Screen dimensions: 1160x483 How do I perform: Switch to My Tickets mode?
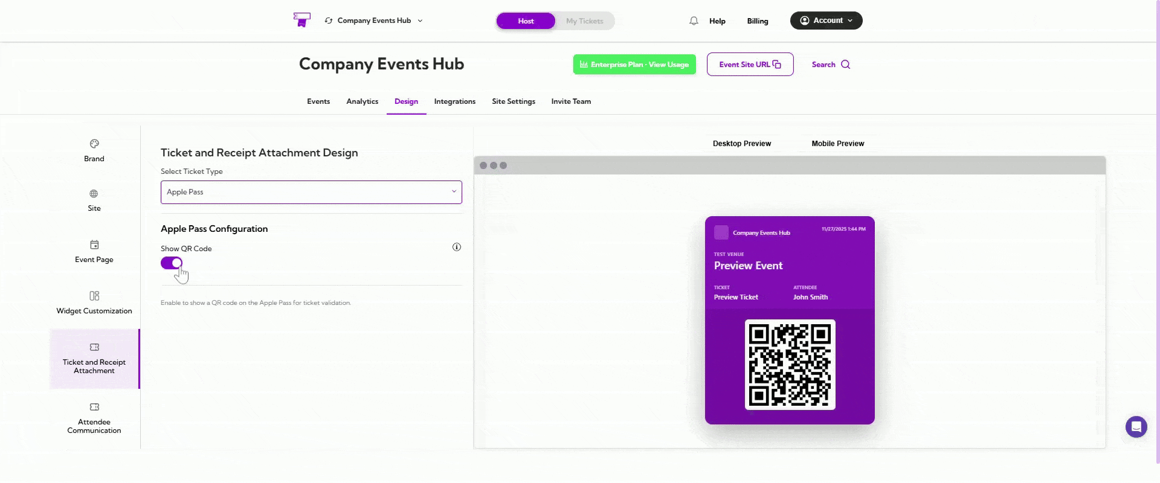point(584,21)
